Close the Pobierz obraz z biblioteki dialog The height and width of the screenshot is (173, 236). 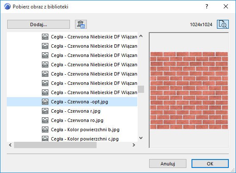click(x=226, y=6)
